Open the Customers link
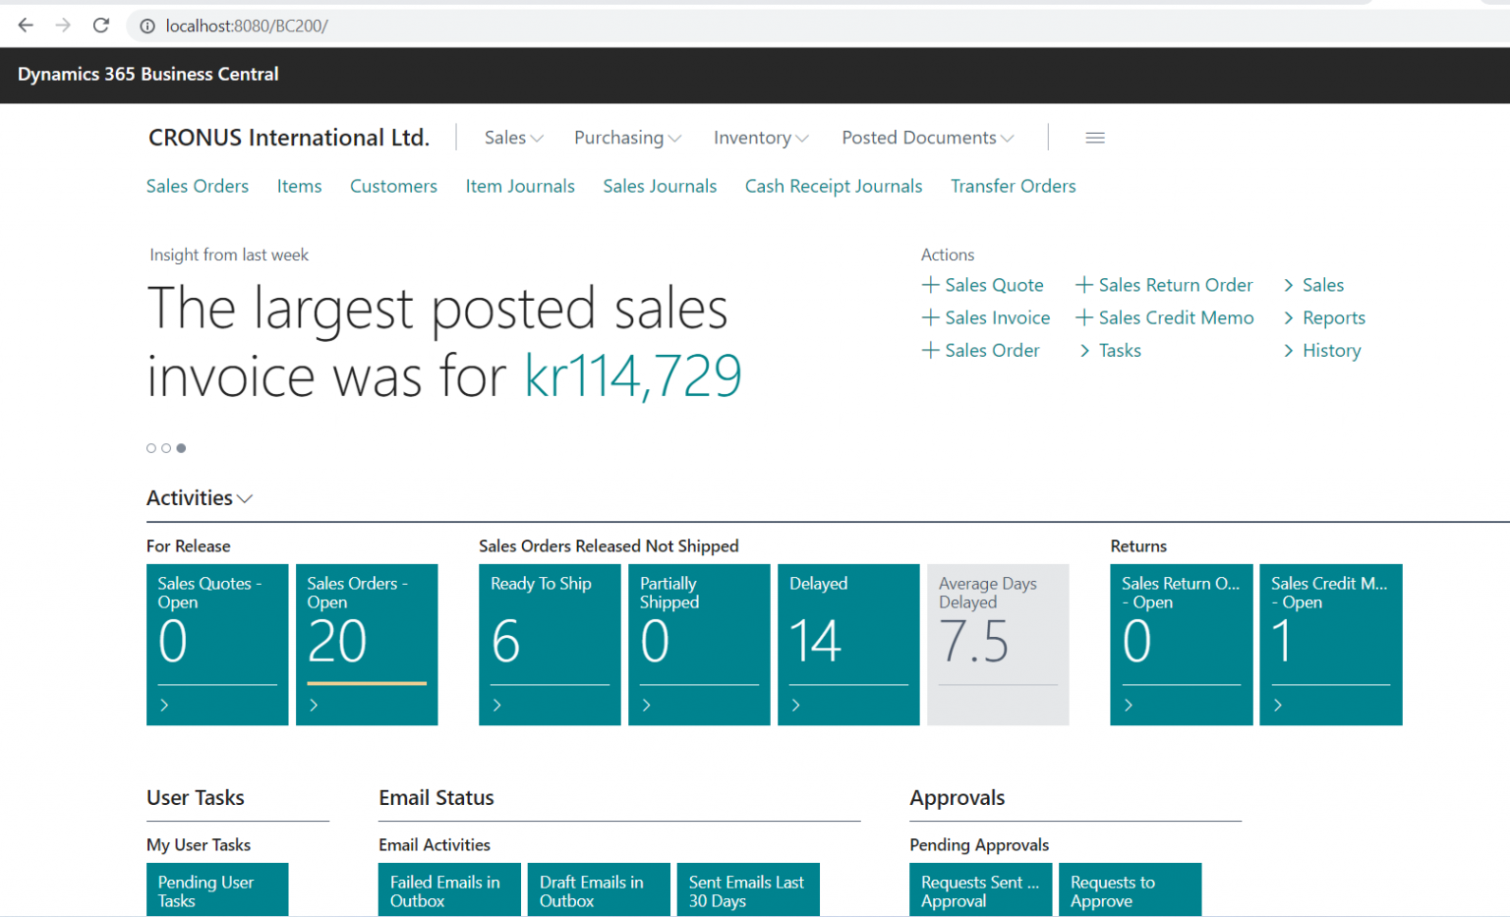The height and width of the screenshot is (917, 1510). click(x=393, y=186)
